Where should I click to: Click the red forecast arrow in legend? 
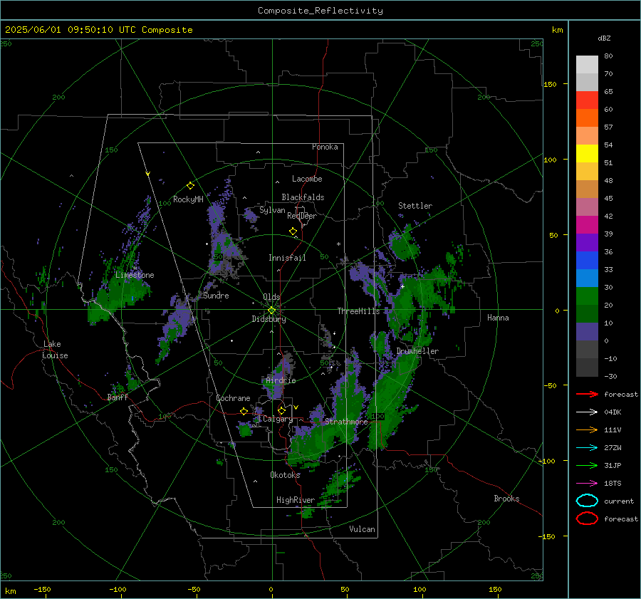pos(587,394)
